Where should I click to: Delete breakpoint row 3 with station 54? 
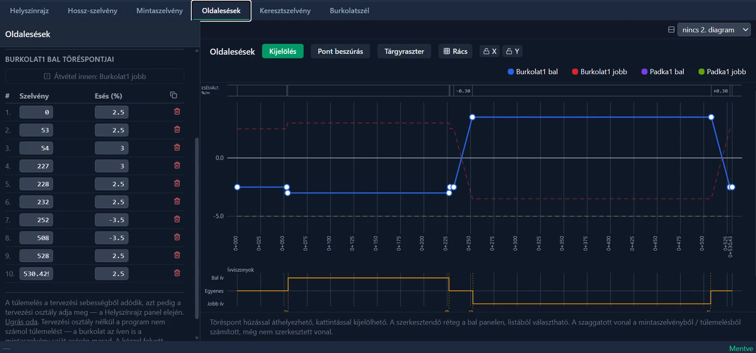tap(177, 147)
